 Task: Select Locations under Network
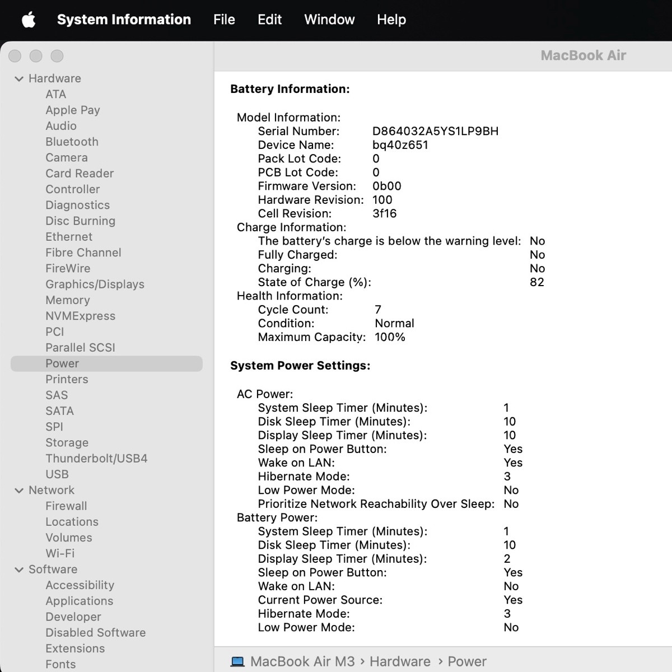(x=72, y=522)
